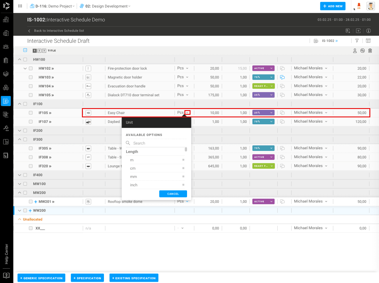Tick the HW100 group checkbox
Screen dimensions: 379x283
tap(25, 60)
